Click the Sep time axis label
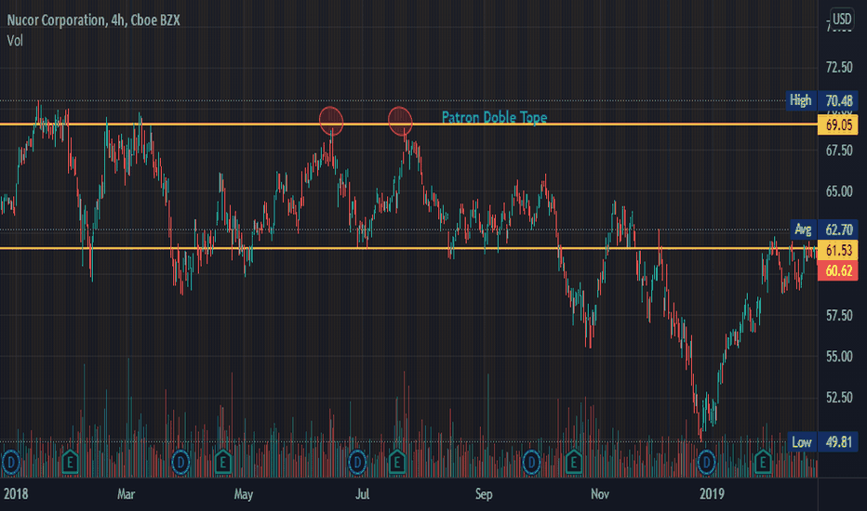This screenshot has height=511, width=867. click(x=484, y=494)
